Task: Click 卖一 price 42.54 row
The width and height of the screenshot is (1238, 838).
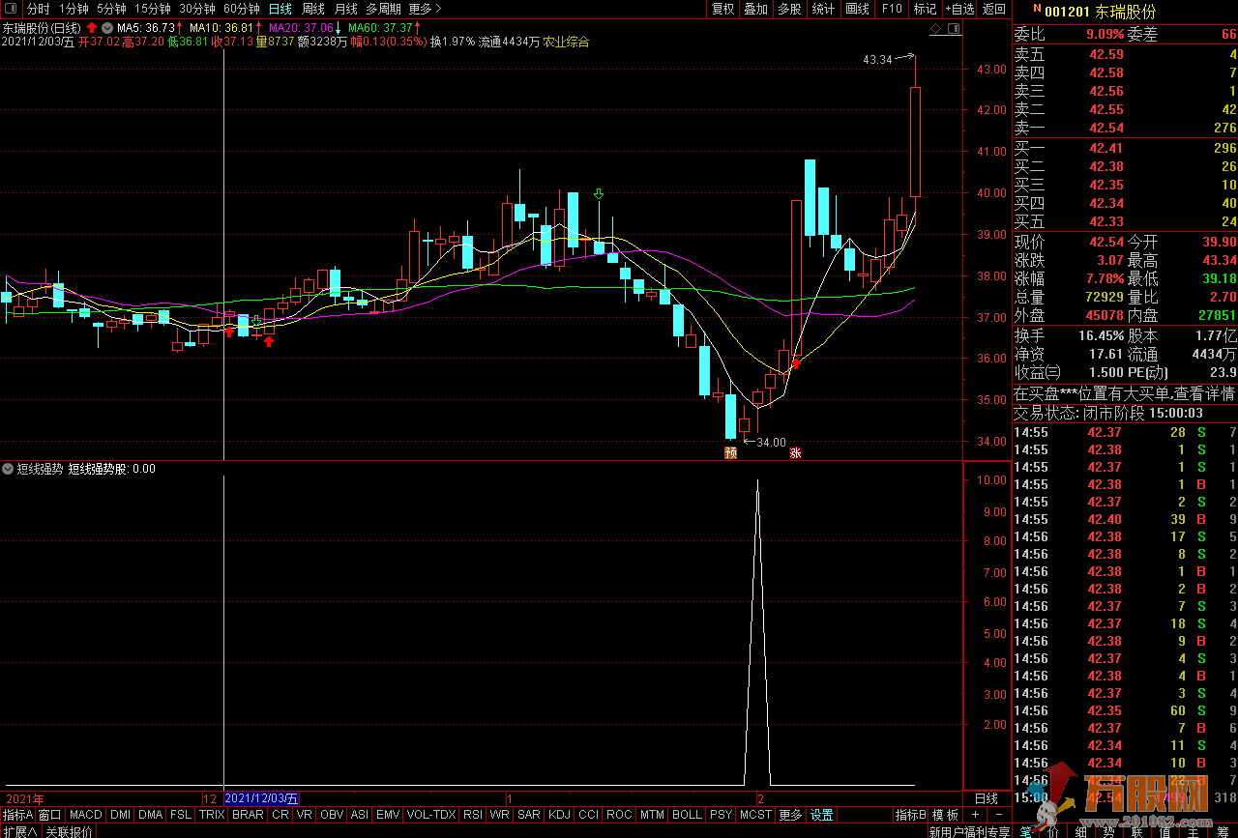Action: [x=1125, y=128]
